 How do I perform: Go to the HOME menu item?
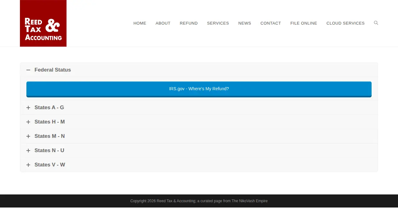coord(140,23)
